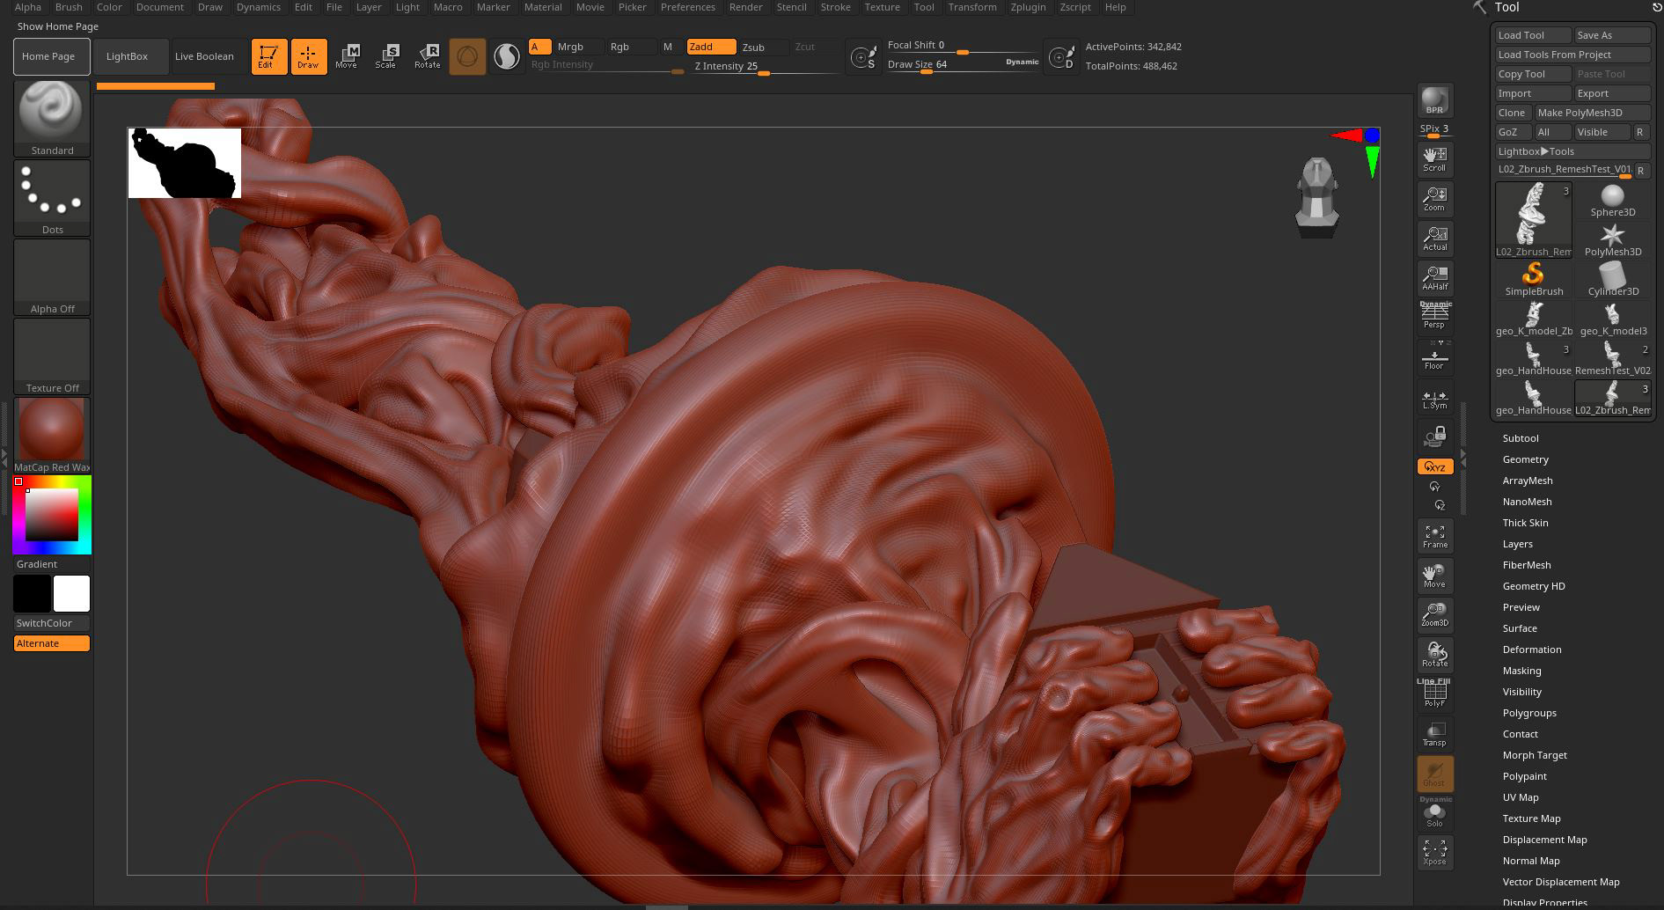Image resolution: width=1664 pixels, height=910 pixels.
Task: Toggle L.Sym local symmetry
Action: [1434, 397]
